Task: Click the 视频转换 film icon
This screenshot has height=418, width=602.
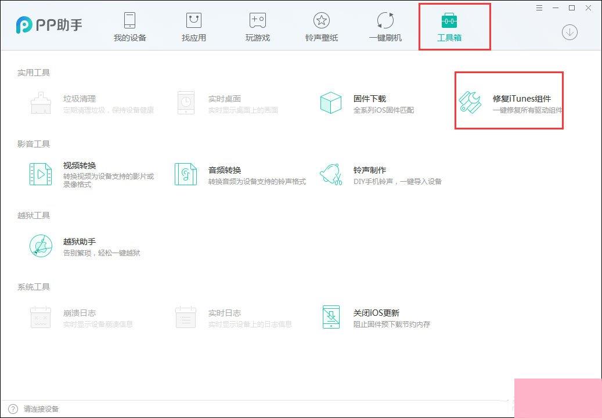Action: (41, 174)
